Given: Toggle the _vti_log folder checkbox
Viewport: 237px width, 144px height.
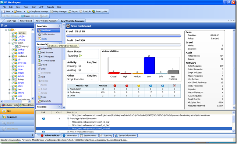Looking at the screenshot, I should [13, 40].
